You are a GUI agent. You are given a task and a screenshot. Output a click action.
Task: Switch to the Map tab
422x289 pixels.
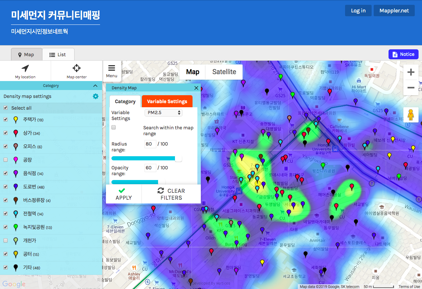tap(27, 54)
